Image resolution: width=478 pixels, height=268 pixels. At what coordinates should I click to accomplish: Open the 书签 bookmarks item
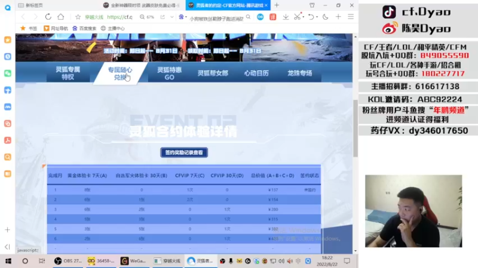29,28
